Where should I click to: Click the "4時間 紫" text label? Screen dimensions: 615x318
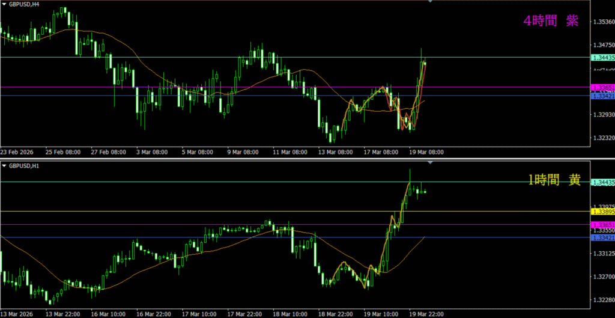click(x=551, y=21)
